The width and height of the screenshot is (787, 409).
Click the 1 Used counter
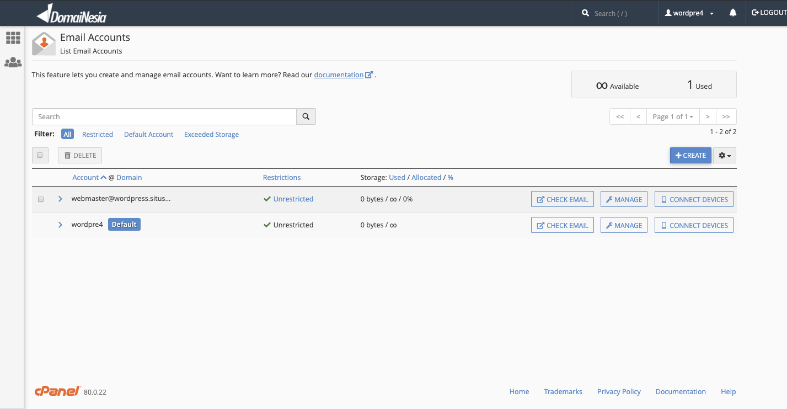699,85
